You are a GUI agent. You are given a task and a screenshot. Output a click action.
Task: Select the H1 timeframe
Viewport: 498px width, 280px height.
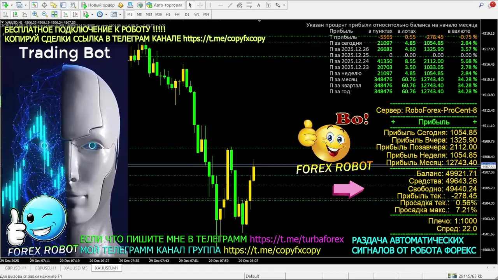(168, 14)
